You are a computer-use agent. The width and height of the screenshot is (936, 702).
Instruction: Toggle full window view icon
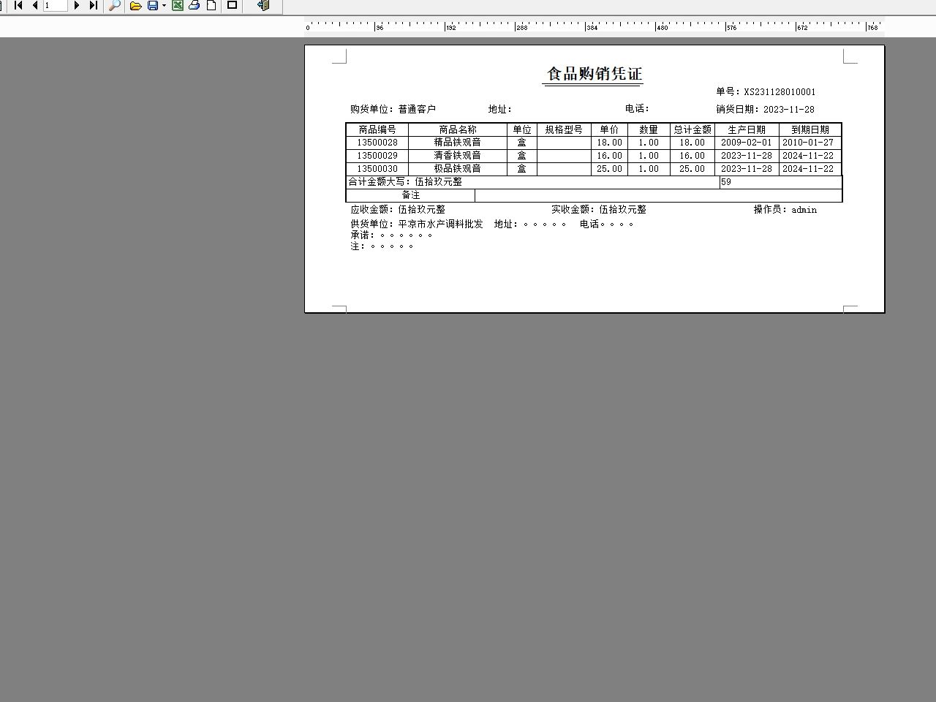tap(232, 5)
